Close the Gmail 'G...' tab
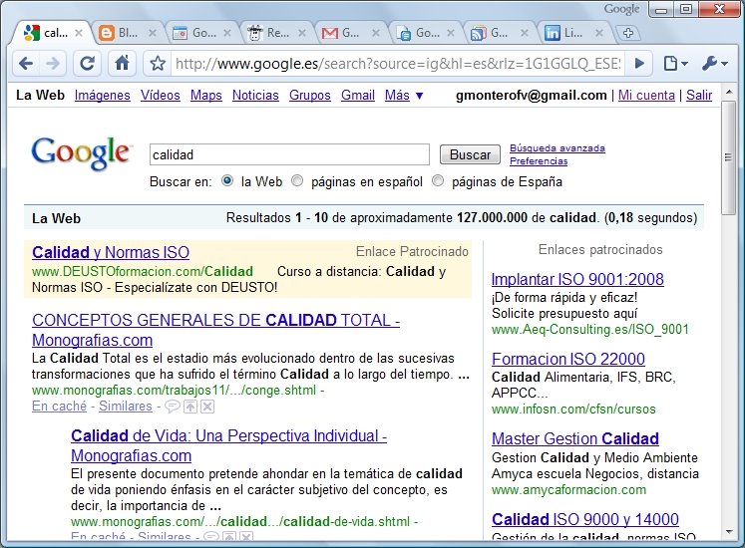 (375, 33)
